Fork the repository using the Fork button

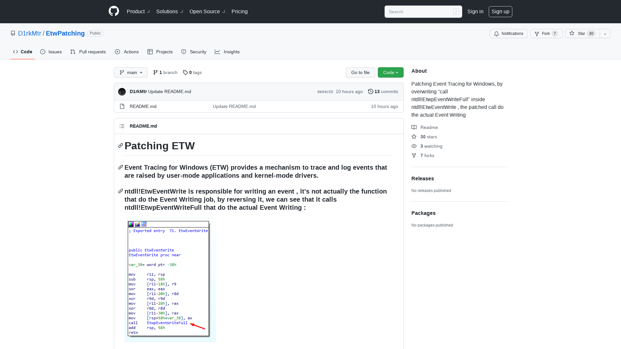(x=546, y=34)
